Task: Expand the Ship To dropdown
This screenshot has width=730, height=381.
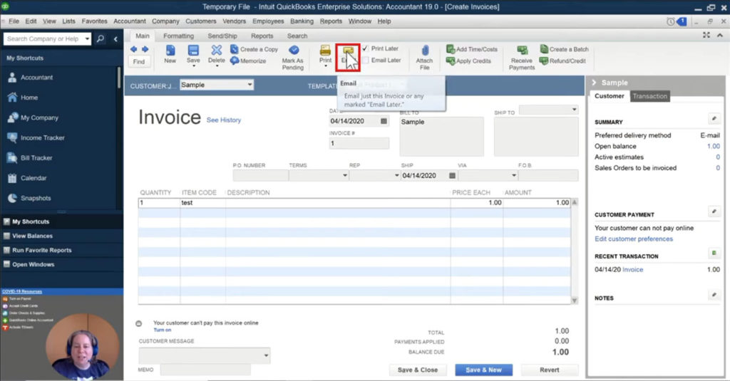Action: click(574, 110)
